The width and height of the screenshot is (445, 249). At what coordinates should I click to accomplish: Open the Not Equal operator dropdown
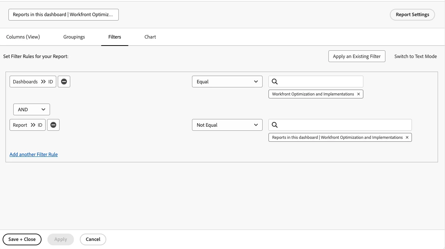[227, 125]
